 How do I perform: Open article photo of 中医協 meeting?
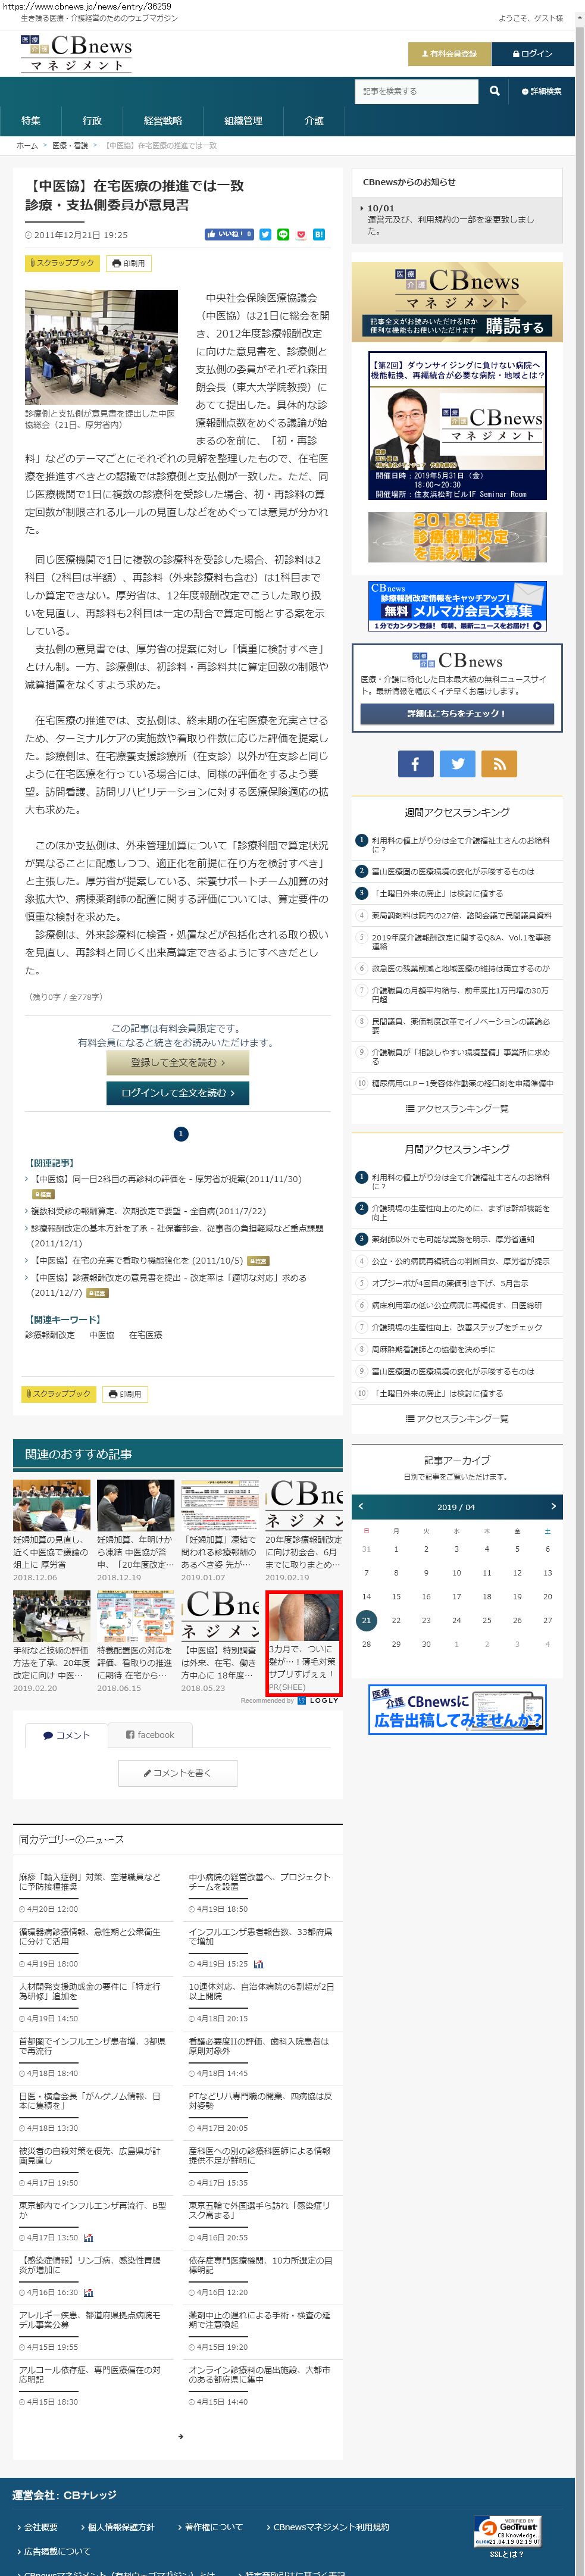[x=101, y=347]
